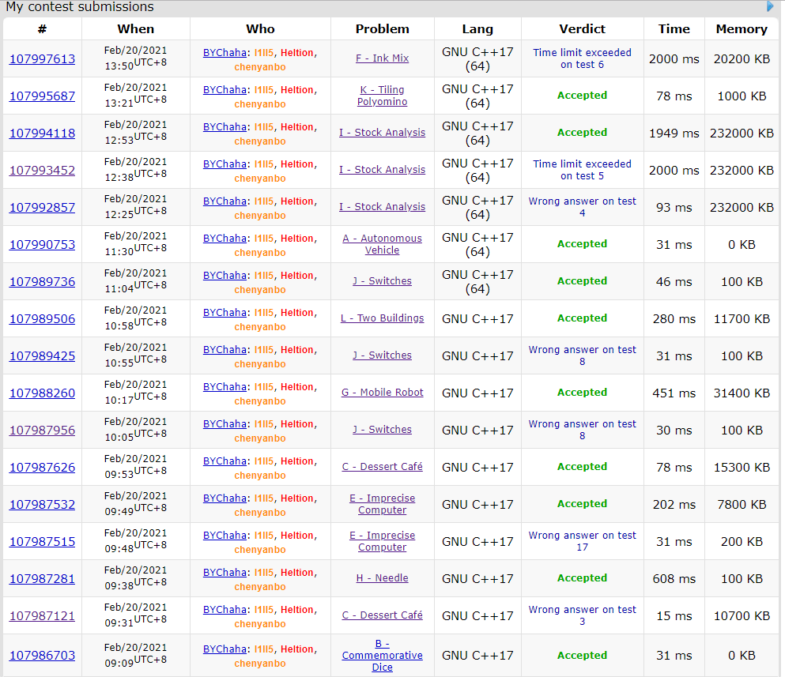Click the blue arrow next to the title
Viewport: 785px width, 677px height.
pos(771,6)
